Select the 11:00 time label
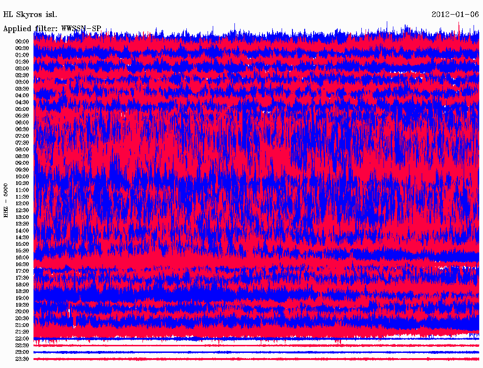 [x=22, y=190]
